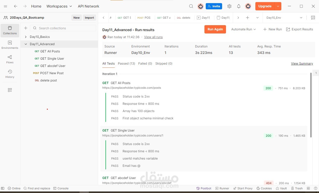Click API Network in top bar
The image size is (319, 193).
pos(89,6)
